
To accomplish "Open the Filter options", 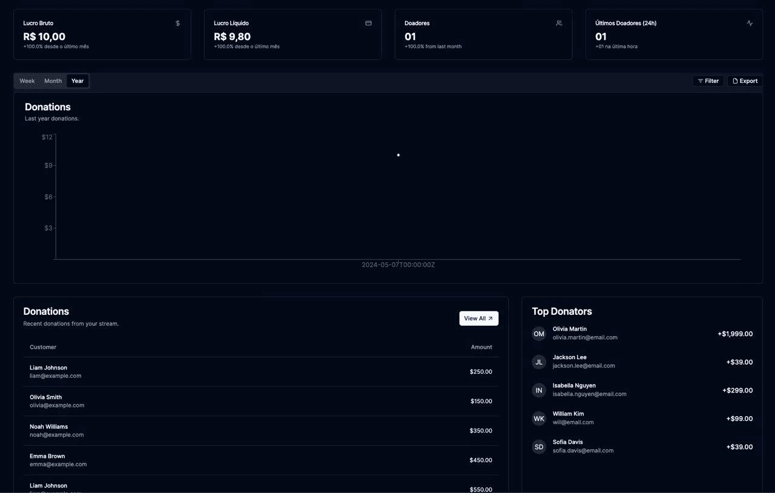I will point(708,81).
